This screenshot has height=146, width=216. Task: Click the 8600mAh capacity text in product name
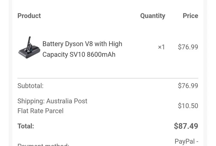101,55
